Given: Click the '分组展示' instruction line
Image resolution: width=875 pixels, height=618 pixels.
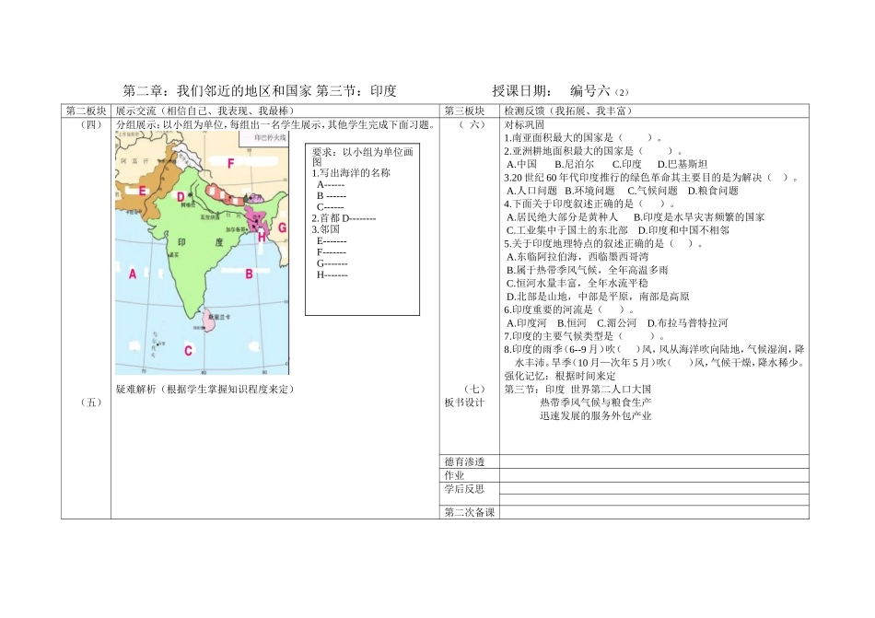Looking at the screenshot, I should (x=276, y=124).
